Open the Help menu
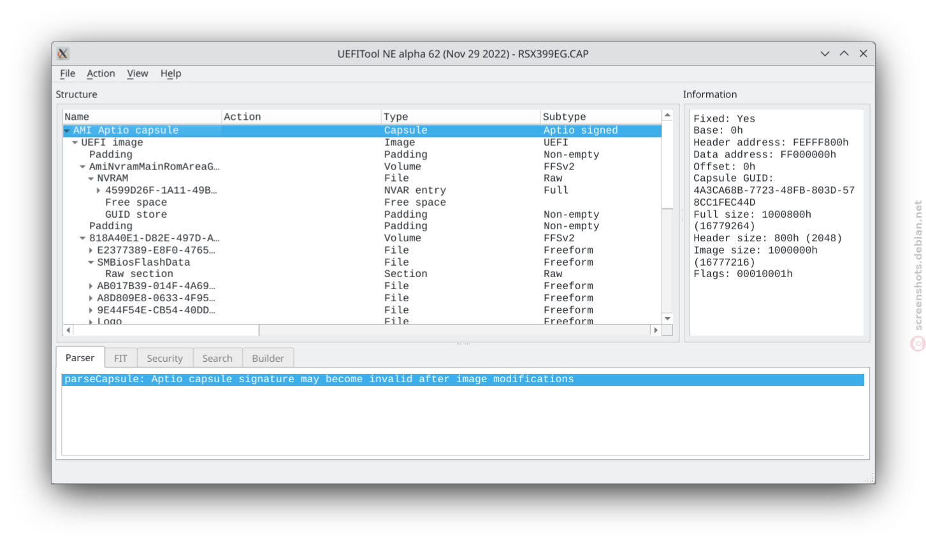926x544 pixels. click(x=171, y=73)
